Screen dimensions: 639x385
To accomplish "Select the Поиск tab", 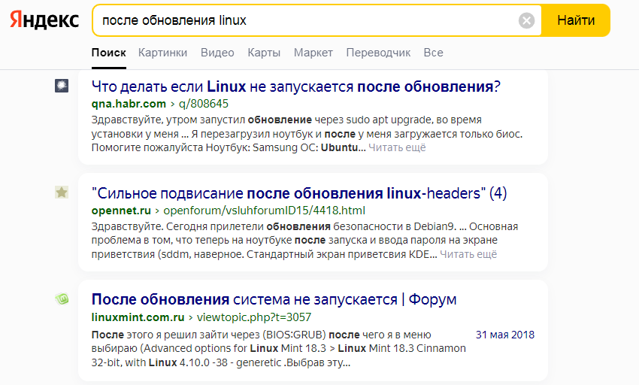I will (108, 53).
